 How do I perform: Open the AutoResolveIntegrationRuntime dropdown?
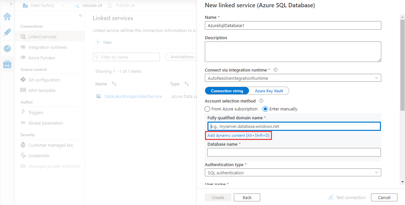tap(377, 78)
